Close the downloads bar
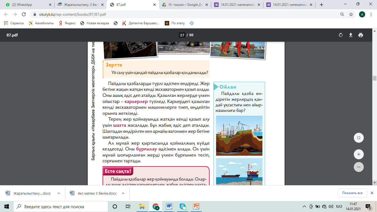377x212 pixels. click(x=372, y=193)
